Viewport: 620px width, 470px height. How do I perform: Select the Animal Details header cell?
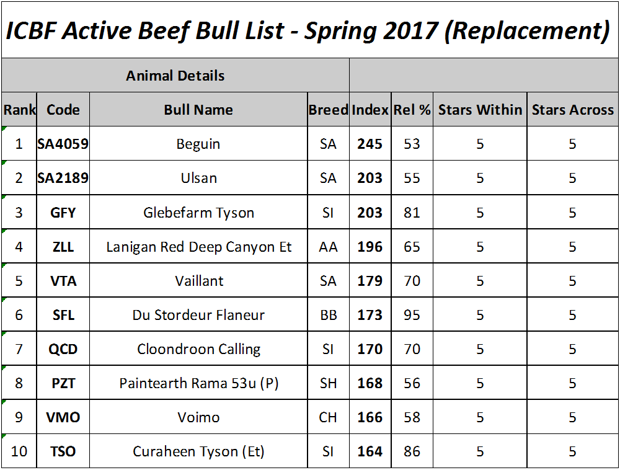[175, 76]
